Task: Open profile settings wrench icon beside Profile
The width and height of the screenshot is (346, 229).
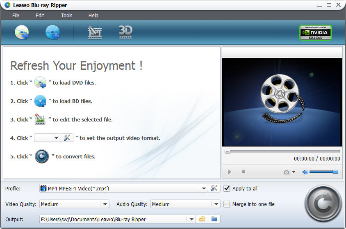Action: [x=214, y=188]
